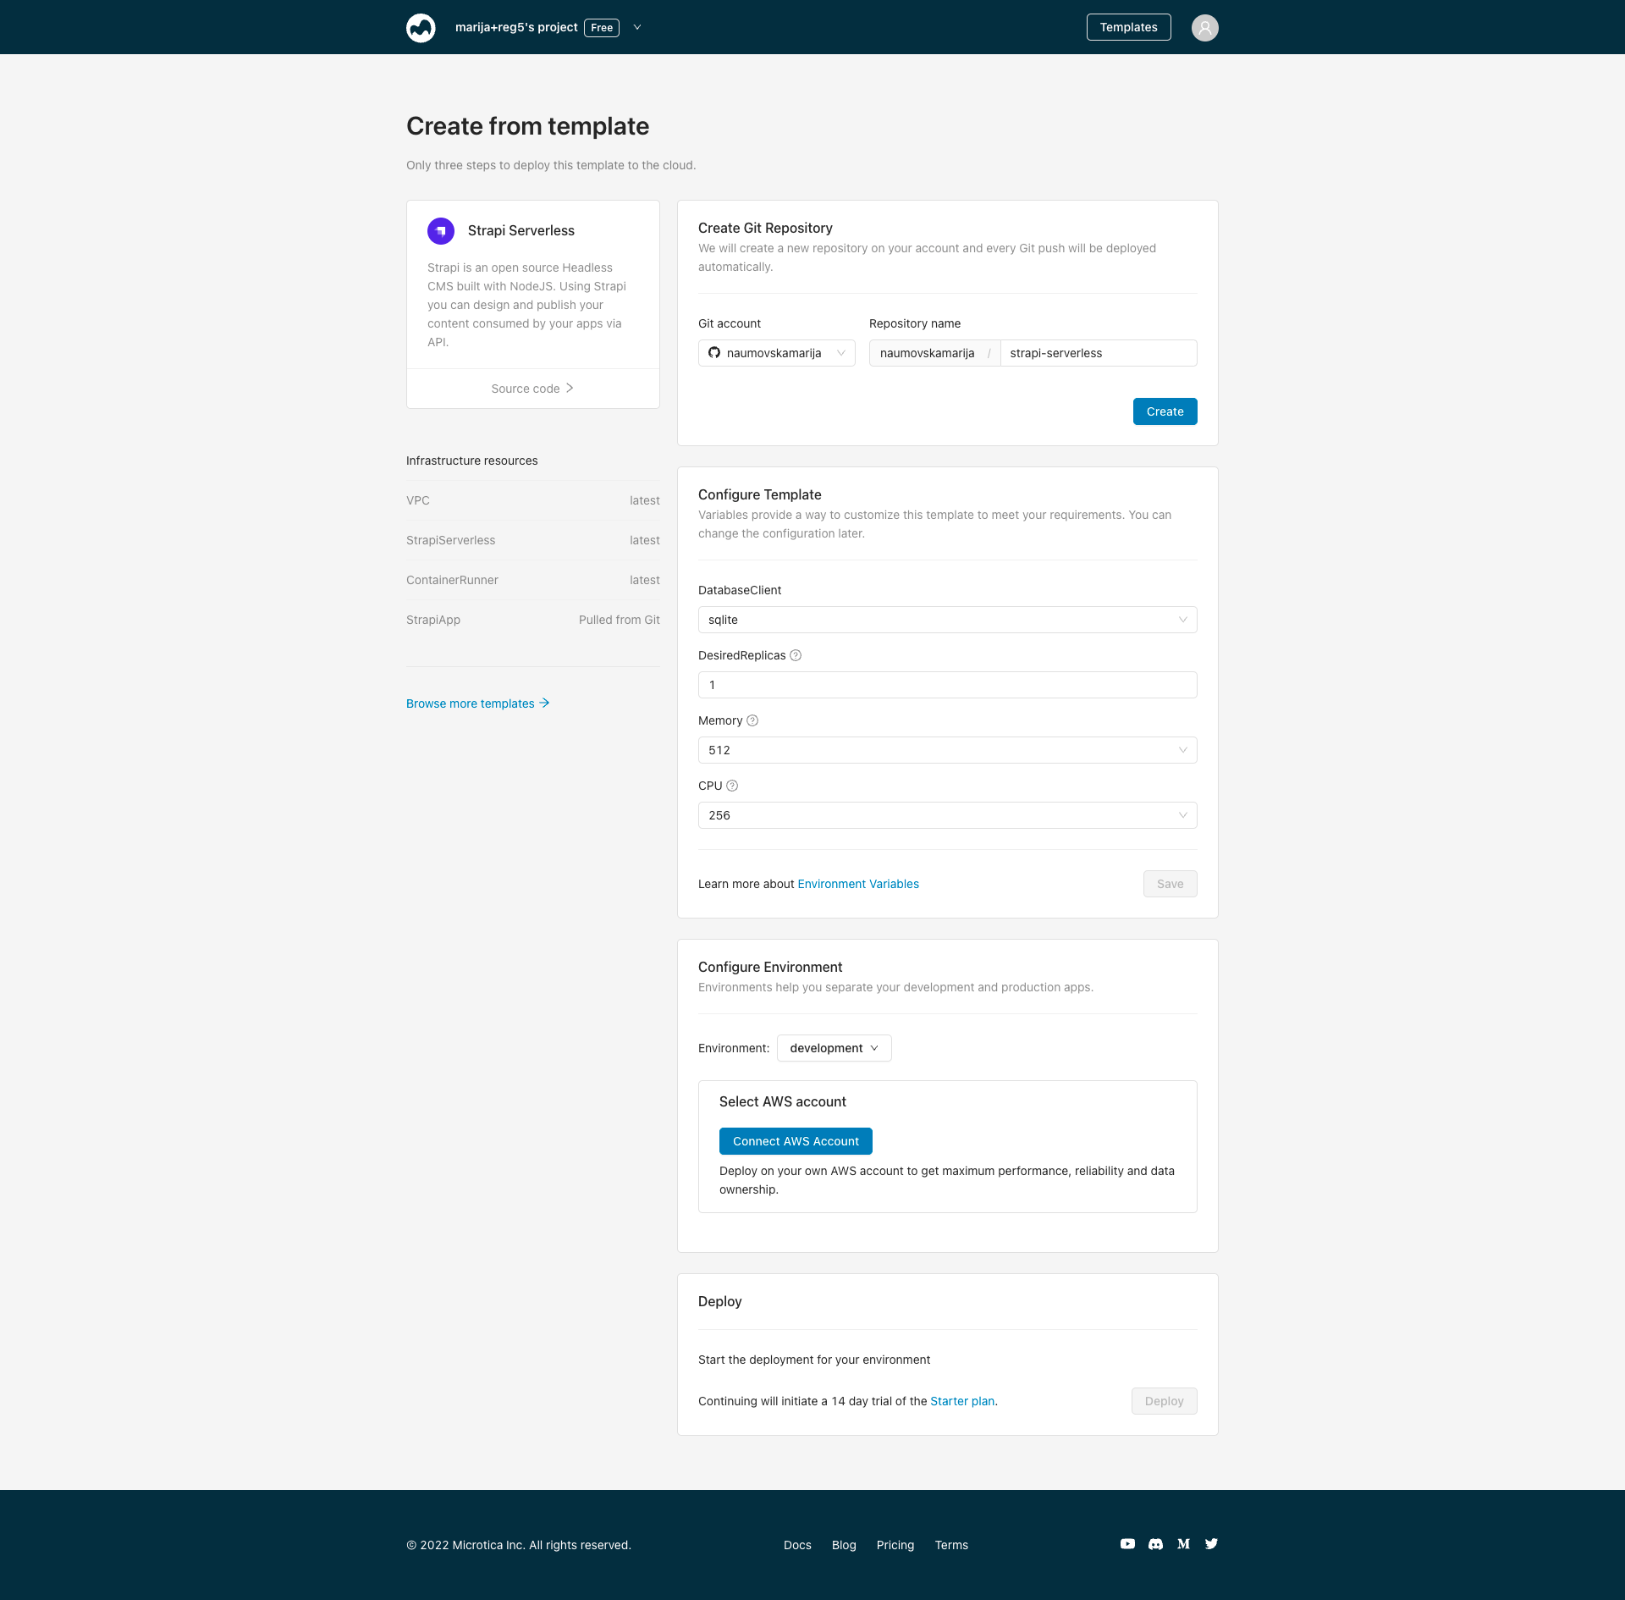Image resolution: width=1625 pixels, height=1600 pixels.
Task: Click Connect AWS Account button
Action: [x=796, y=1141]
